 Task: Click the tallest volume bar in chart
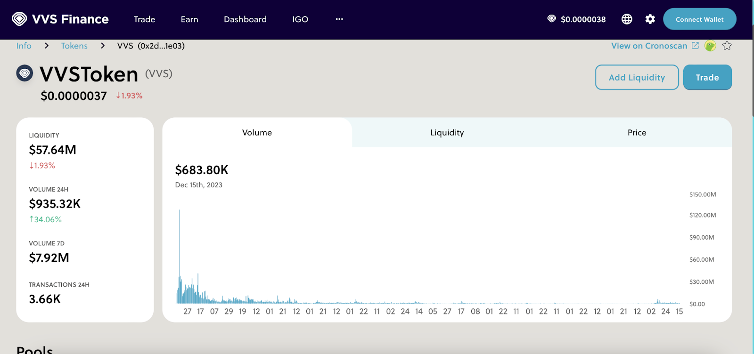[x=180, y=257]
